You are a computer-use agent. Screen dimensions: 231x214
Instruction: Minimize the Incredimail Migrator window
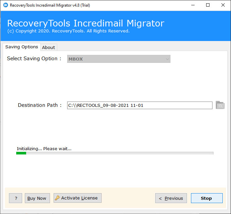click(x=193, y=5)
